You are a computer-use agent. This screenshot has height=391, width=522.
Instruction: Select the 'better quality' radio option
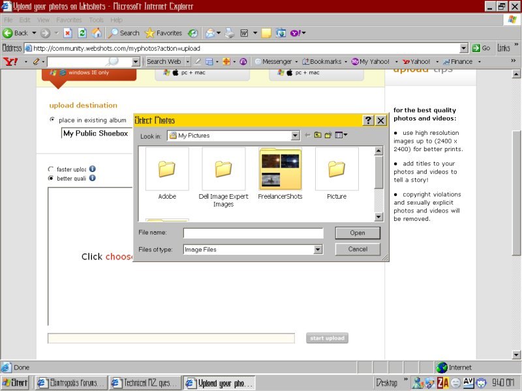(52, 178)
